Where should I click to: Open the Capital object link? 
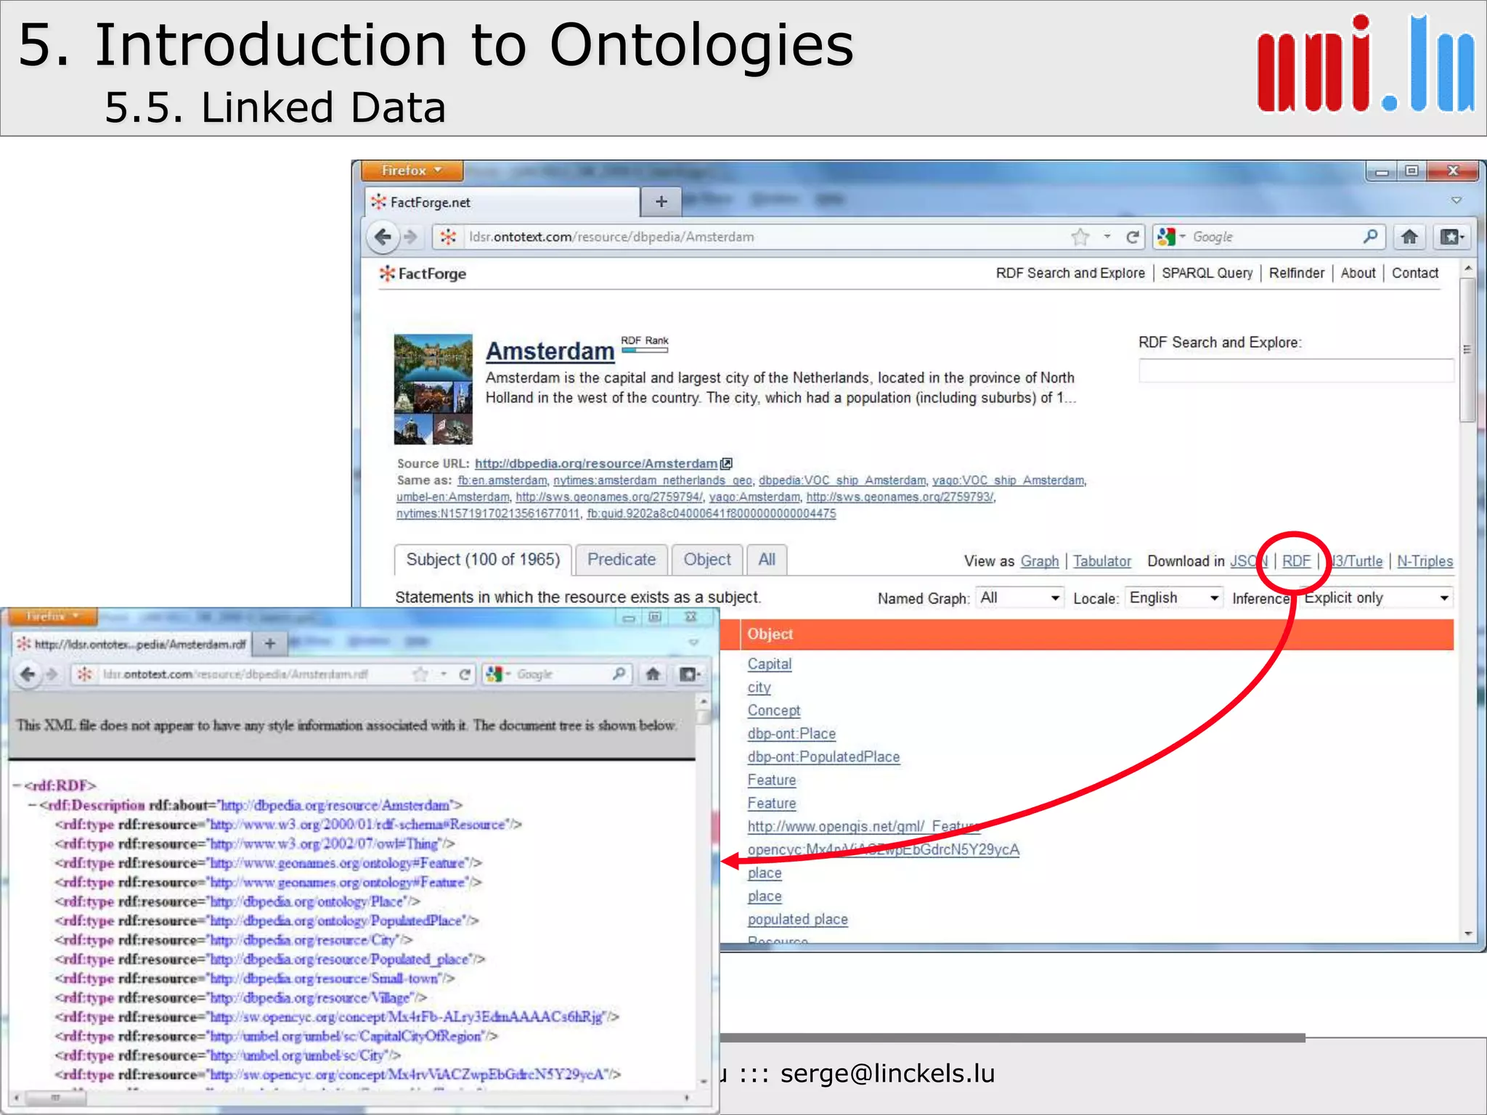pos(770,664)
